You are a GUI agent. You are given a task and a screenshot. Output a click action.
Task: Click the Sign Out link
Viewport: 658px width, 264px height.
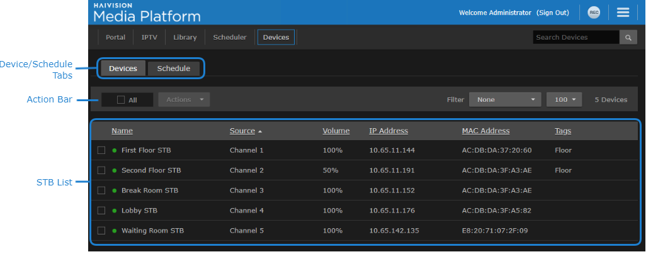(552, 13)
